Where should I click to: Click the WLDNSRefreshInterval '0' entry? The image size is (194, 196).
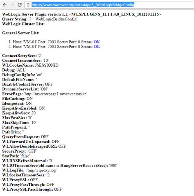tap(27, 161)
